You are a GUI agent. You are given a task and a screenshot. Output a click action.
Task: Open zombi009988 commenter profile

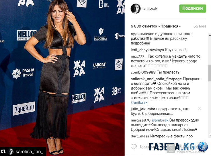click(x=143, y=72)
